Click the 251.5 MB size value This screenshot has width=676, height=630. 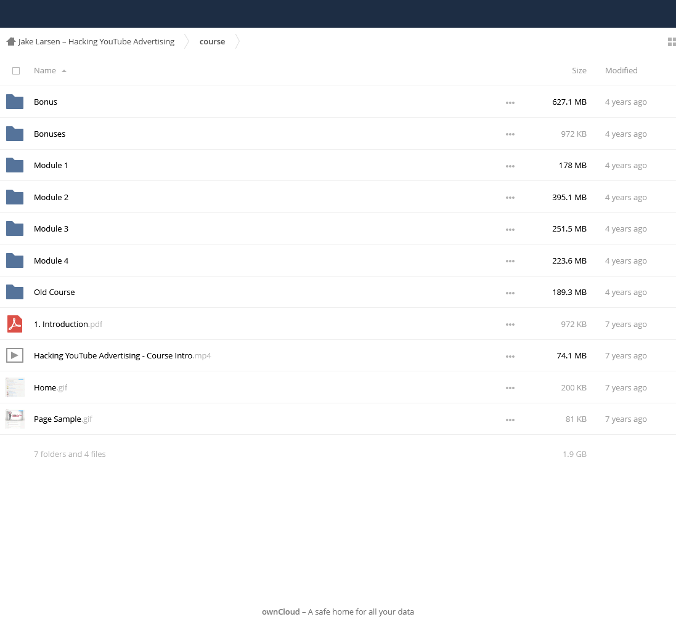click(569, 228)
